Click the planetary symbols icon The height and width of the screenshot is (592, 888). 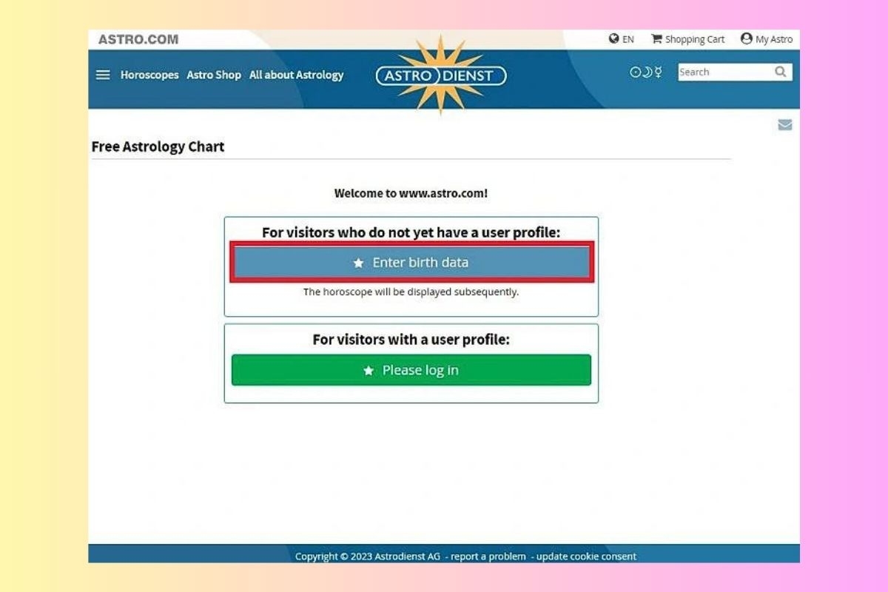[x=646, y=72]
